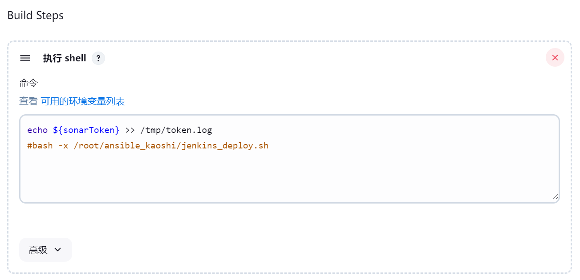Click the 查看 text before the link
The width and height of the screenshot is (580, 280).
[x=28, y=101]
